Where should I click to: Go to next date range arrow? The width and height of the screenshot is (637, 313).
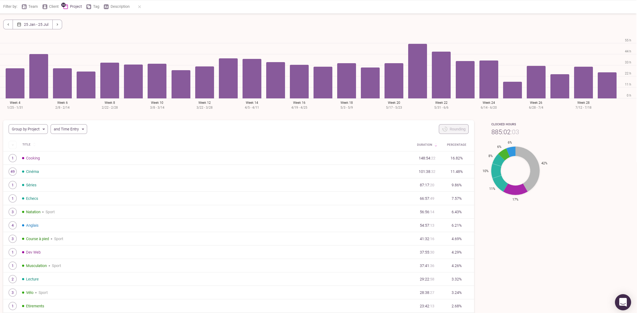point(57,24)
